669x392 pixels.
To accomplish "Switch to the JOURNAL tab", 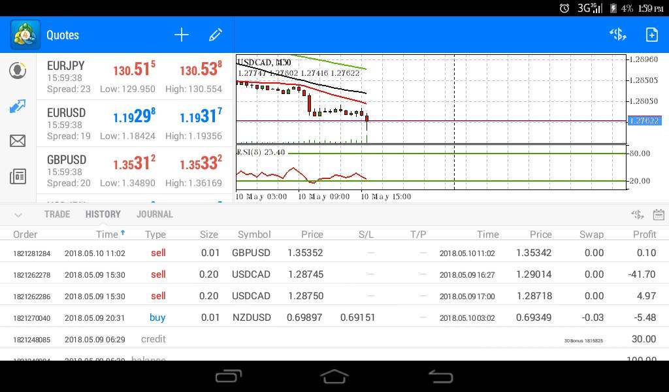I will pos(155,214).
